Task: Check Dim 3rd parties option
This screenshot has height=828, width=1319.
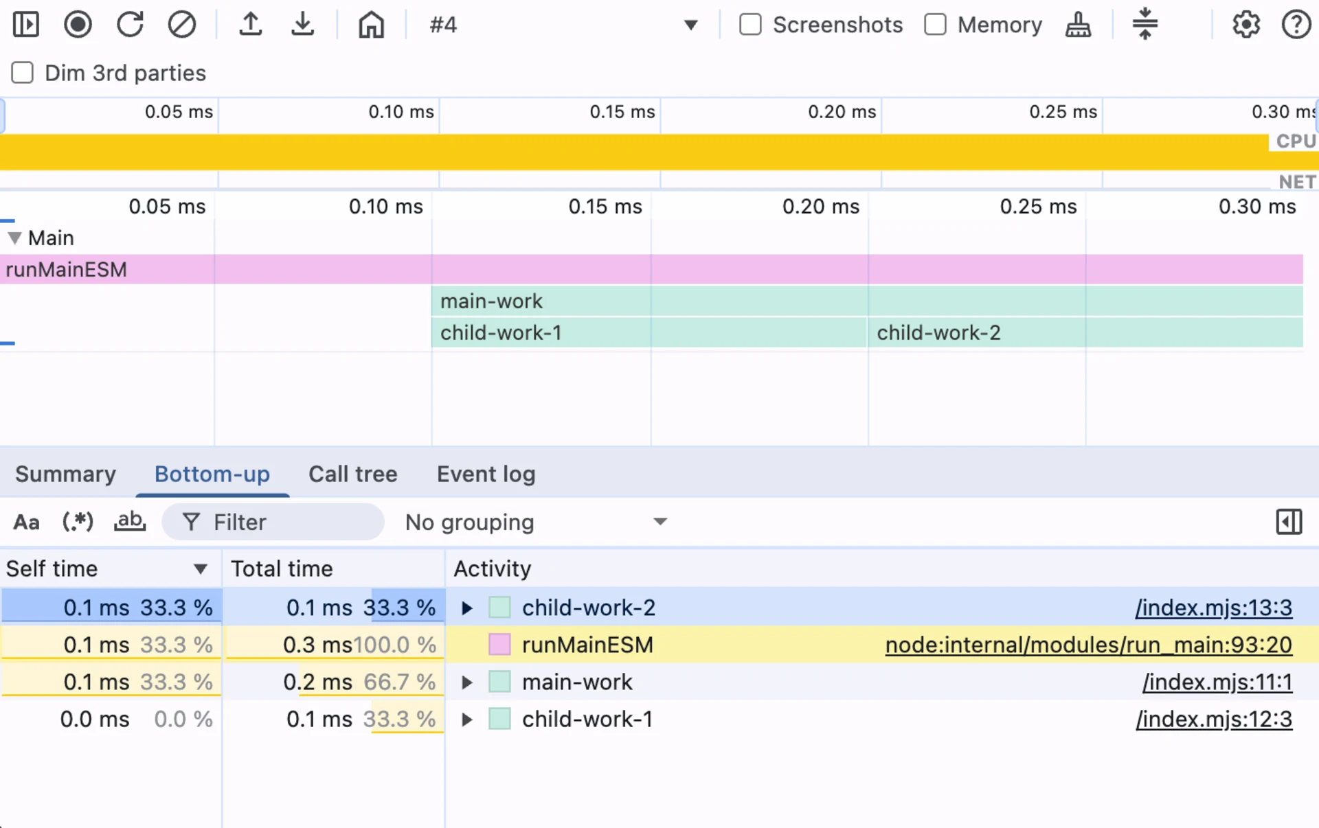Action: point(23,73)
